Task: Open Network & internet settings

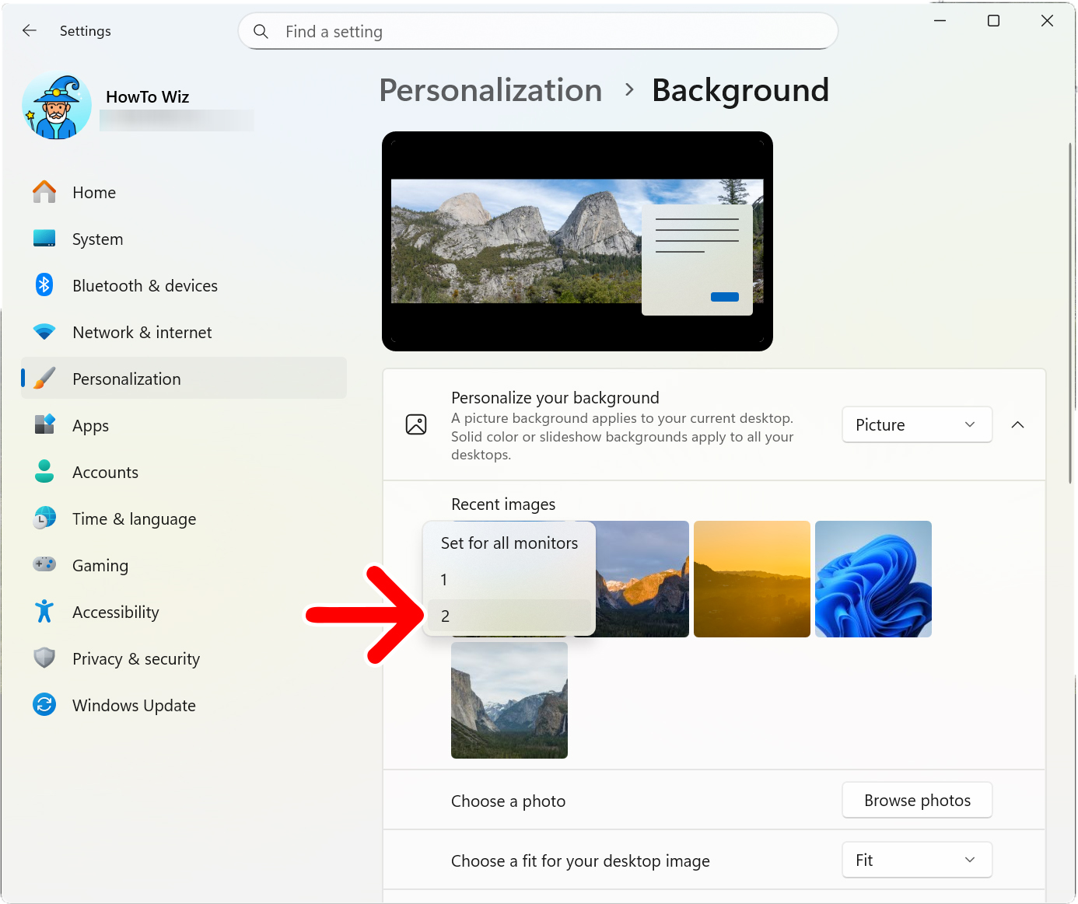Action: [x=142, y=332]
